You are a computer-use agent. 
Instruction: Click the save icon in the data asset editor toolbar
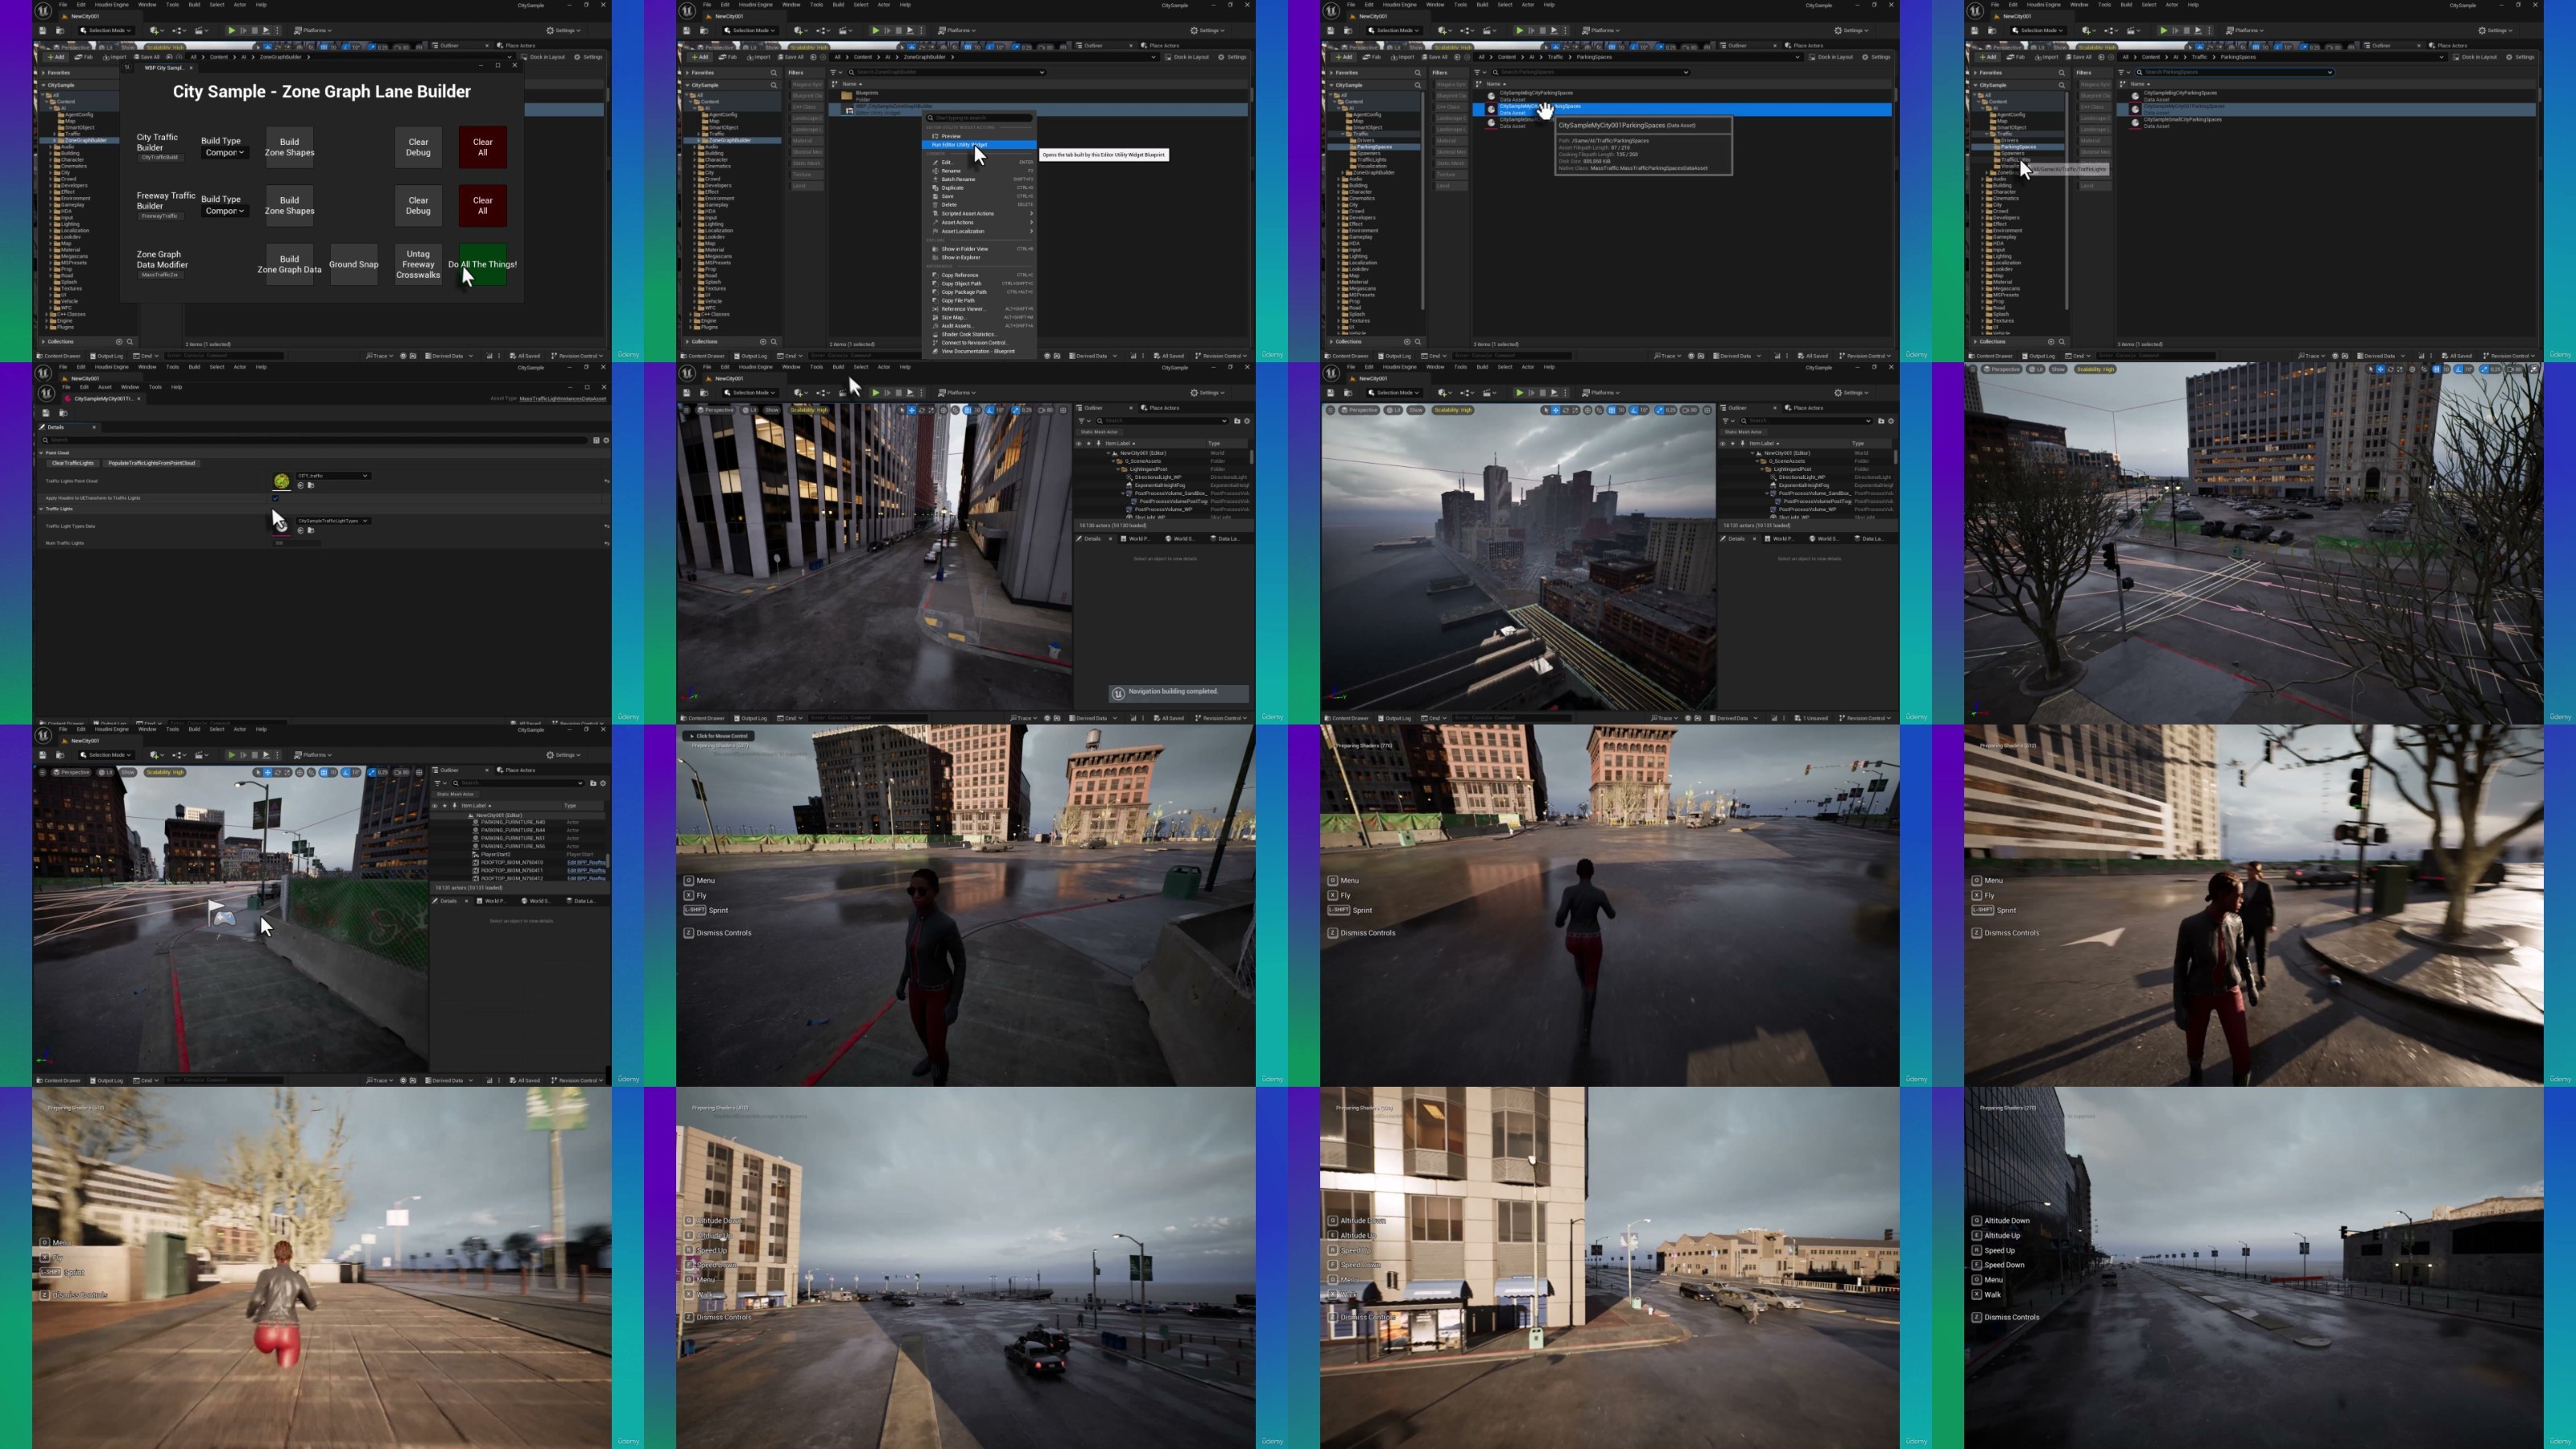pyautogui.click(x=45, y=412)
